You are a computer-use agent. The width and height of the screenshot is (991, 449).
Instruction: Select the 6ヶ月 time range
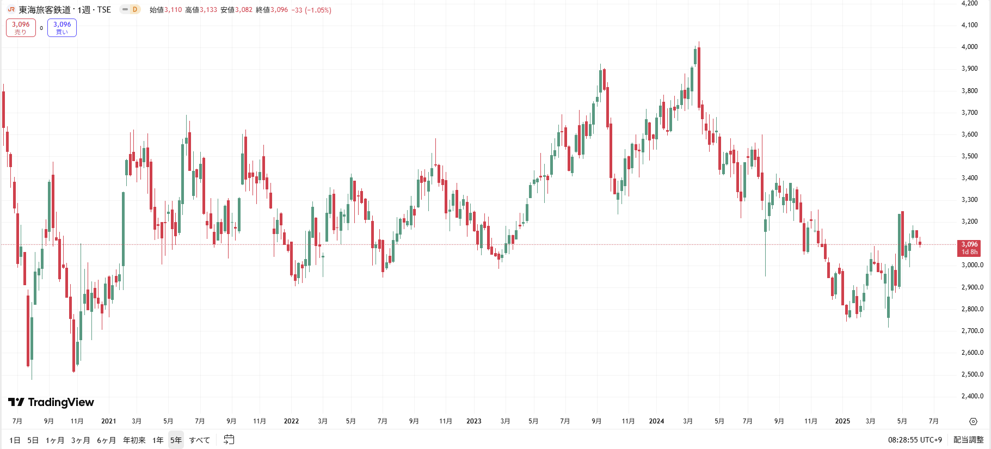pos(107,440)
